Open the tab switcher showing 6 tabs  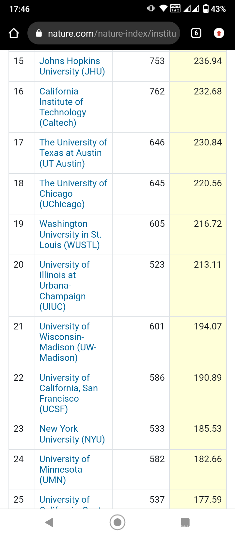click(x=196, y=33)
